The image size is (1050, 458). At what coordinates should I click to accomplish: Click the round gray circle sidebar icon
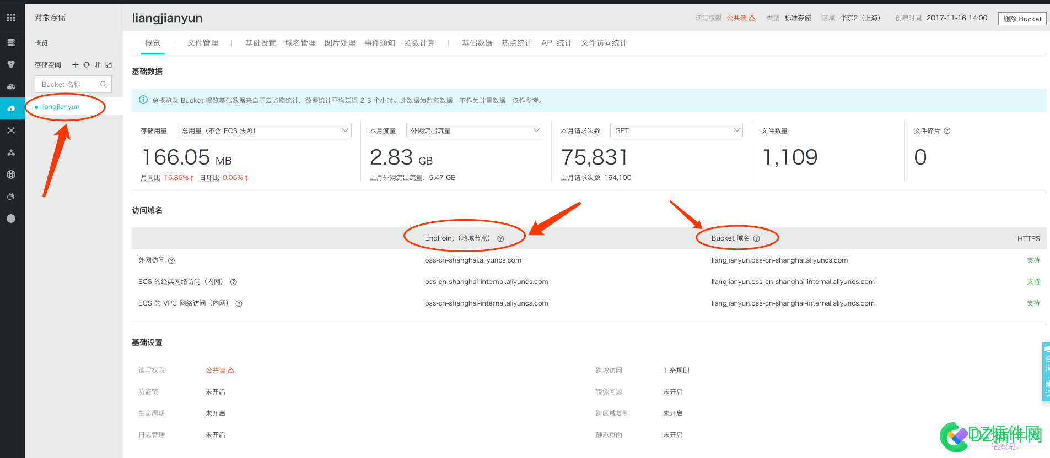(x=11, y=219)
